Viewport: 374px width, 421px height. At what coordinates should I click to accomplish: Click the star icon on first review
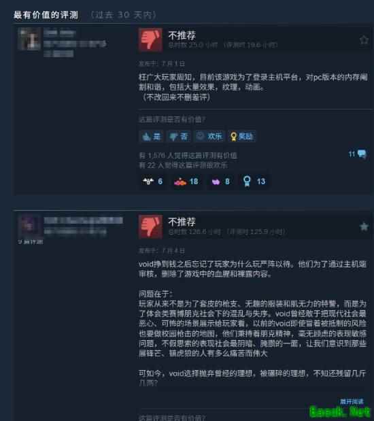click(364, 39)
